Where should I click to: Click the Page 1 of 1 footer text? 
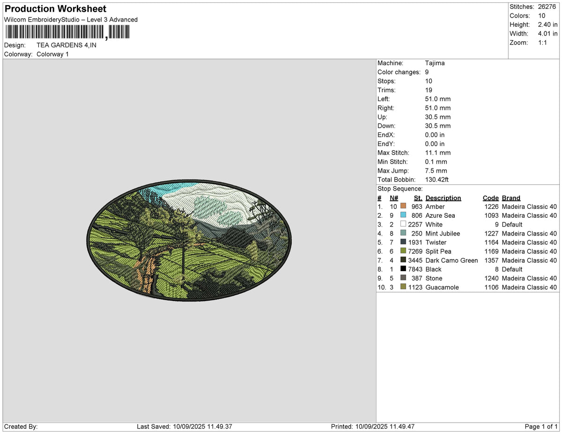541,427
